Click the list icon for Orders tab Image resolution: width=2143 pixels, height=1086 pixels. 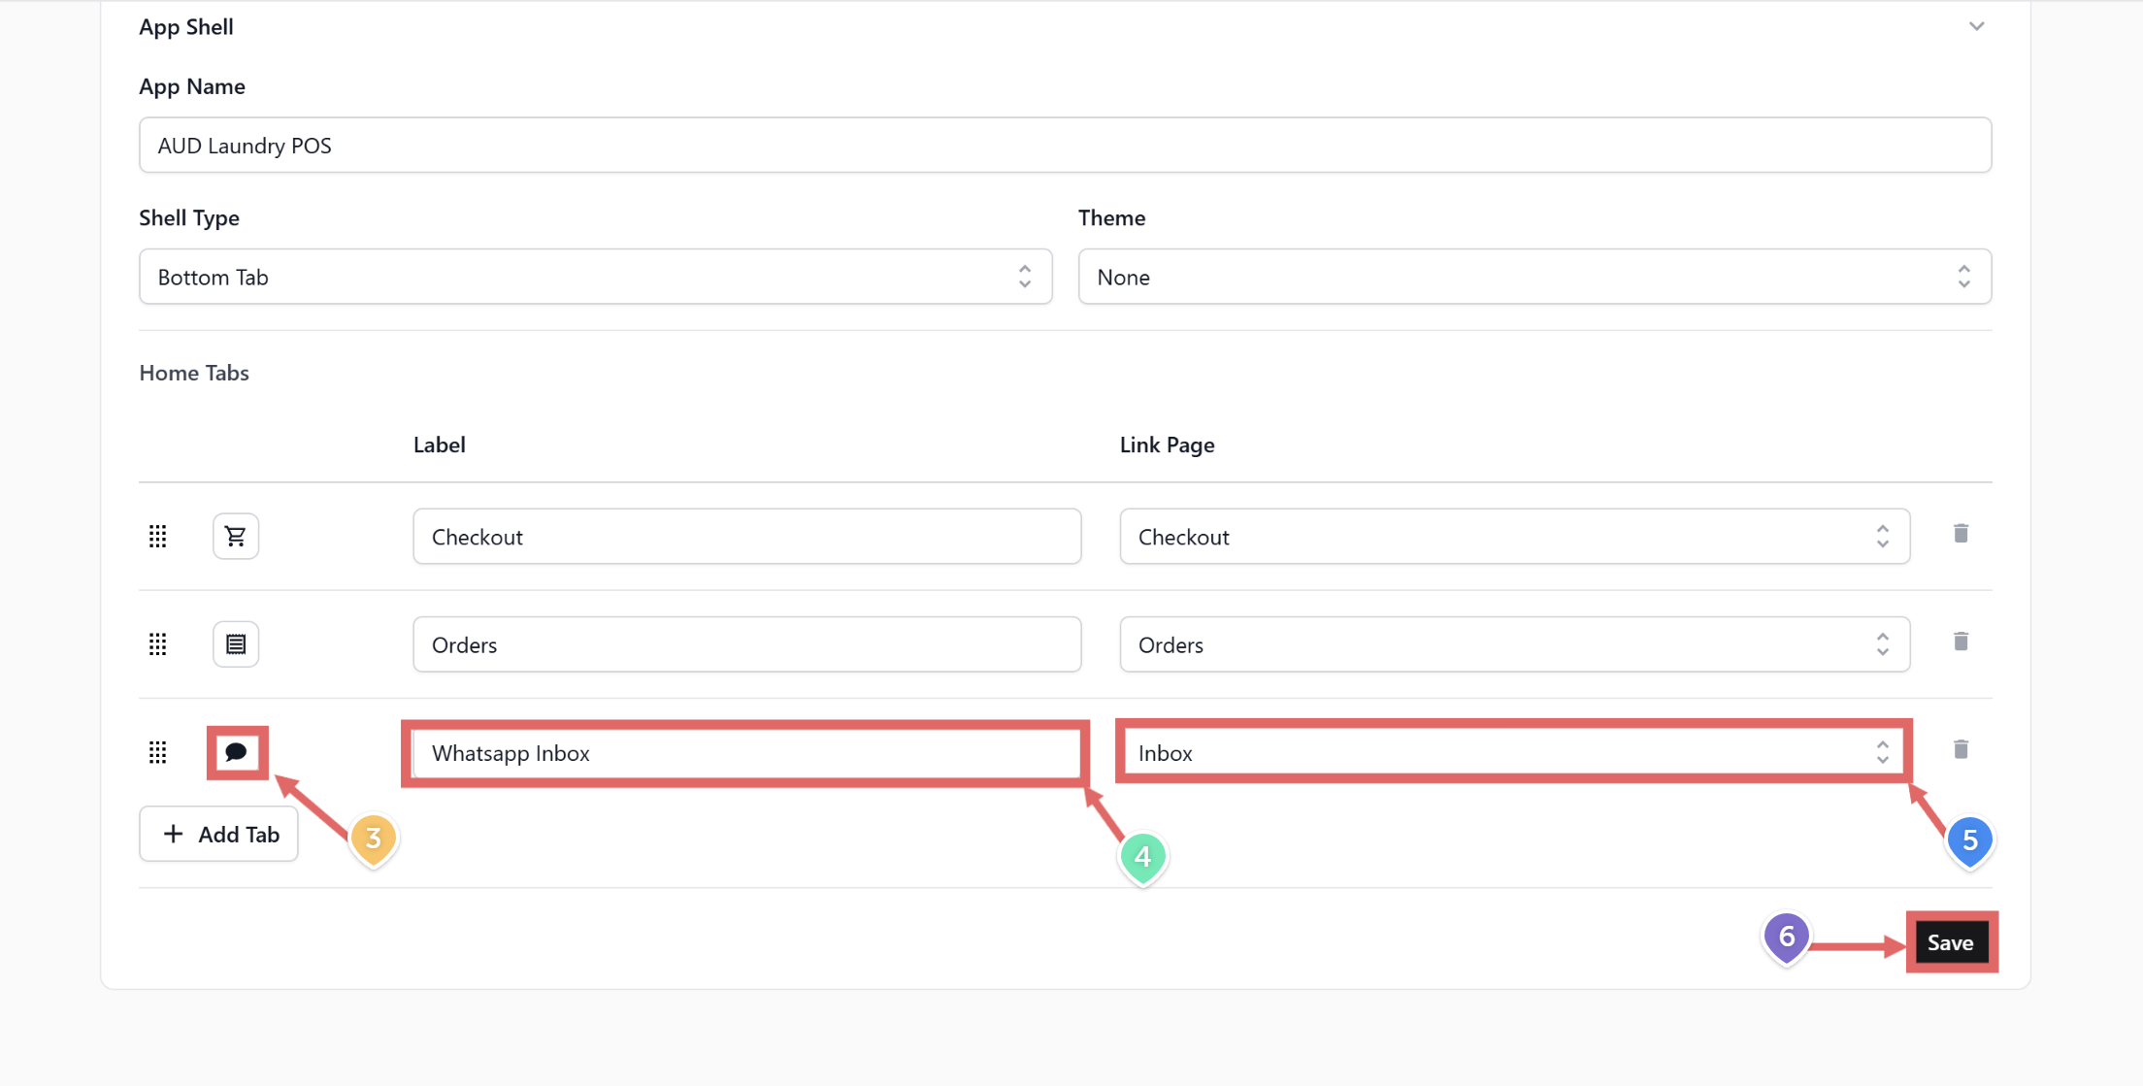tap(236, 643)
